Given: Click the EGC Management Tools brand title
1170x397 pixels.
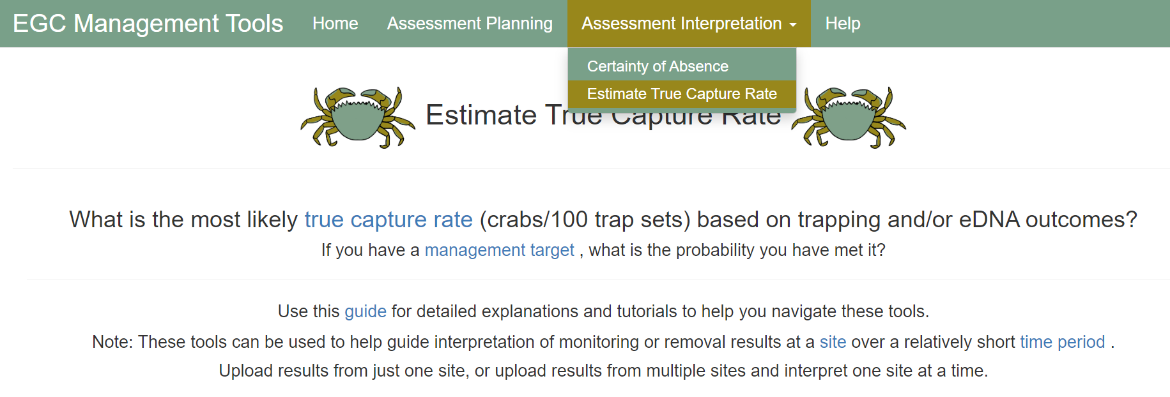Looking at the screenshot, I should 148,24.
